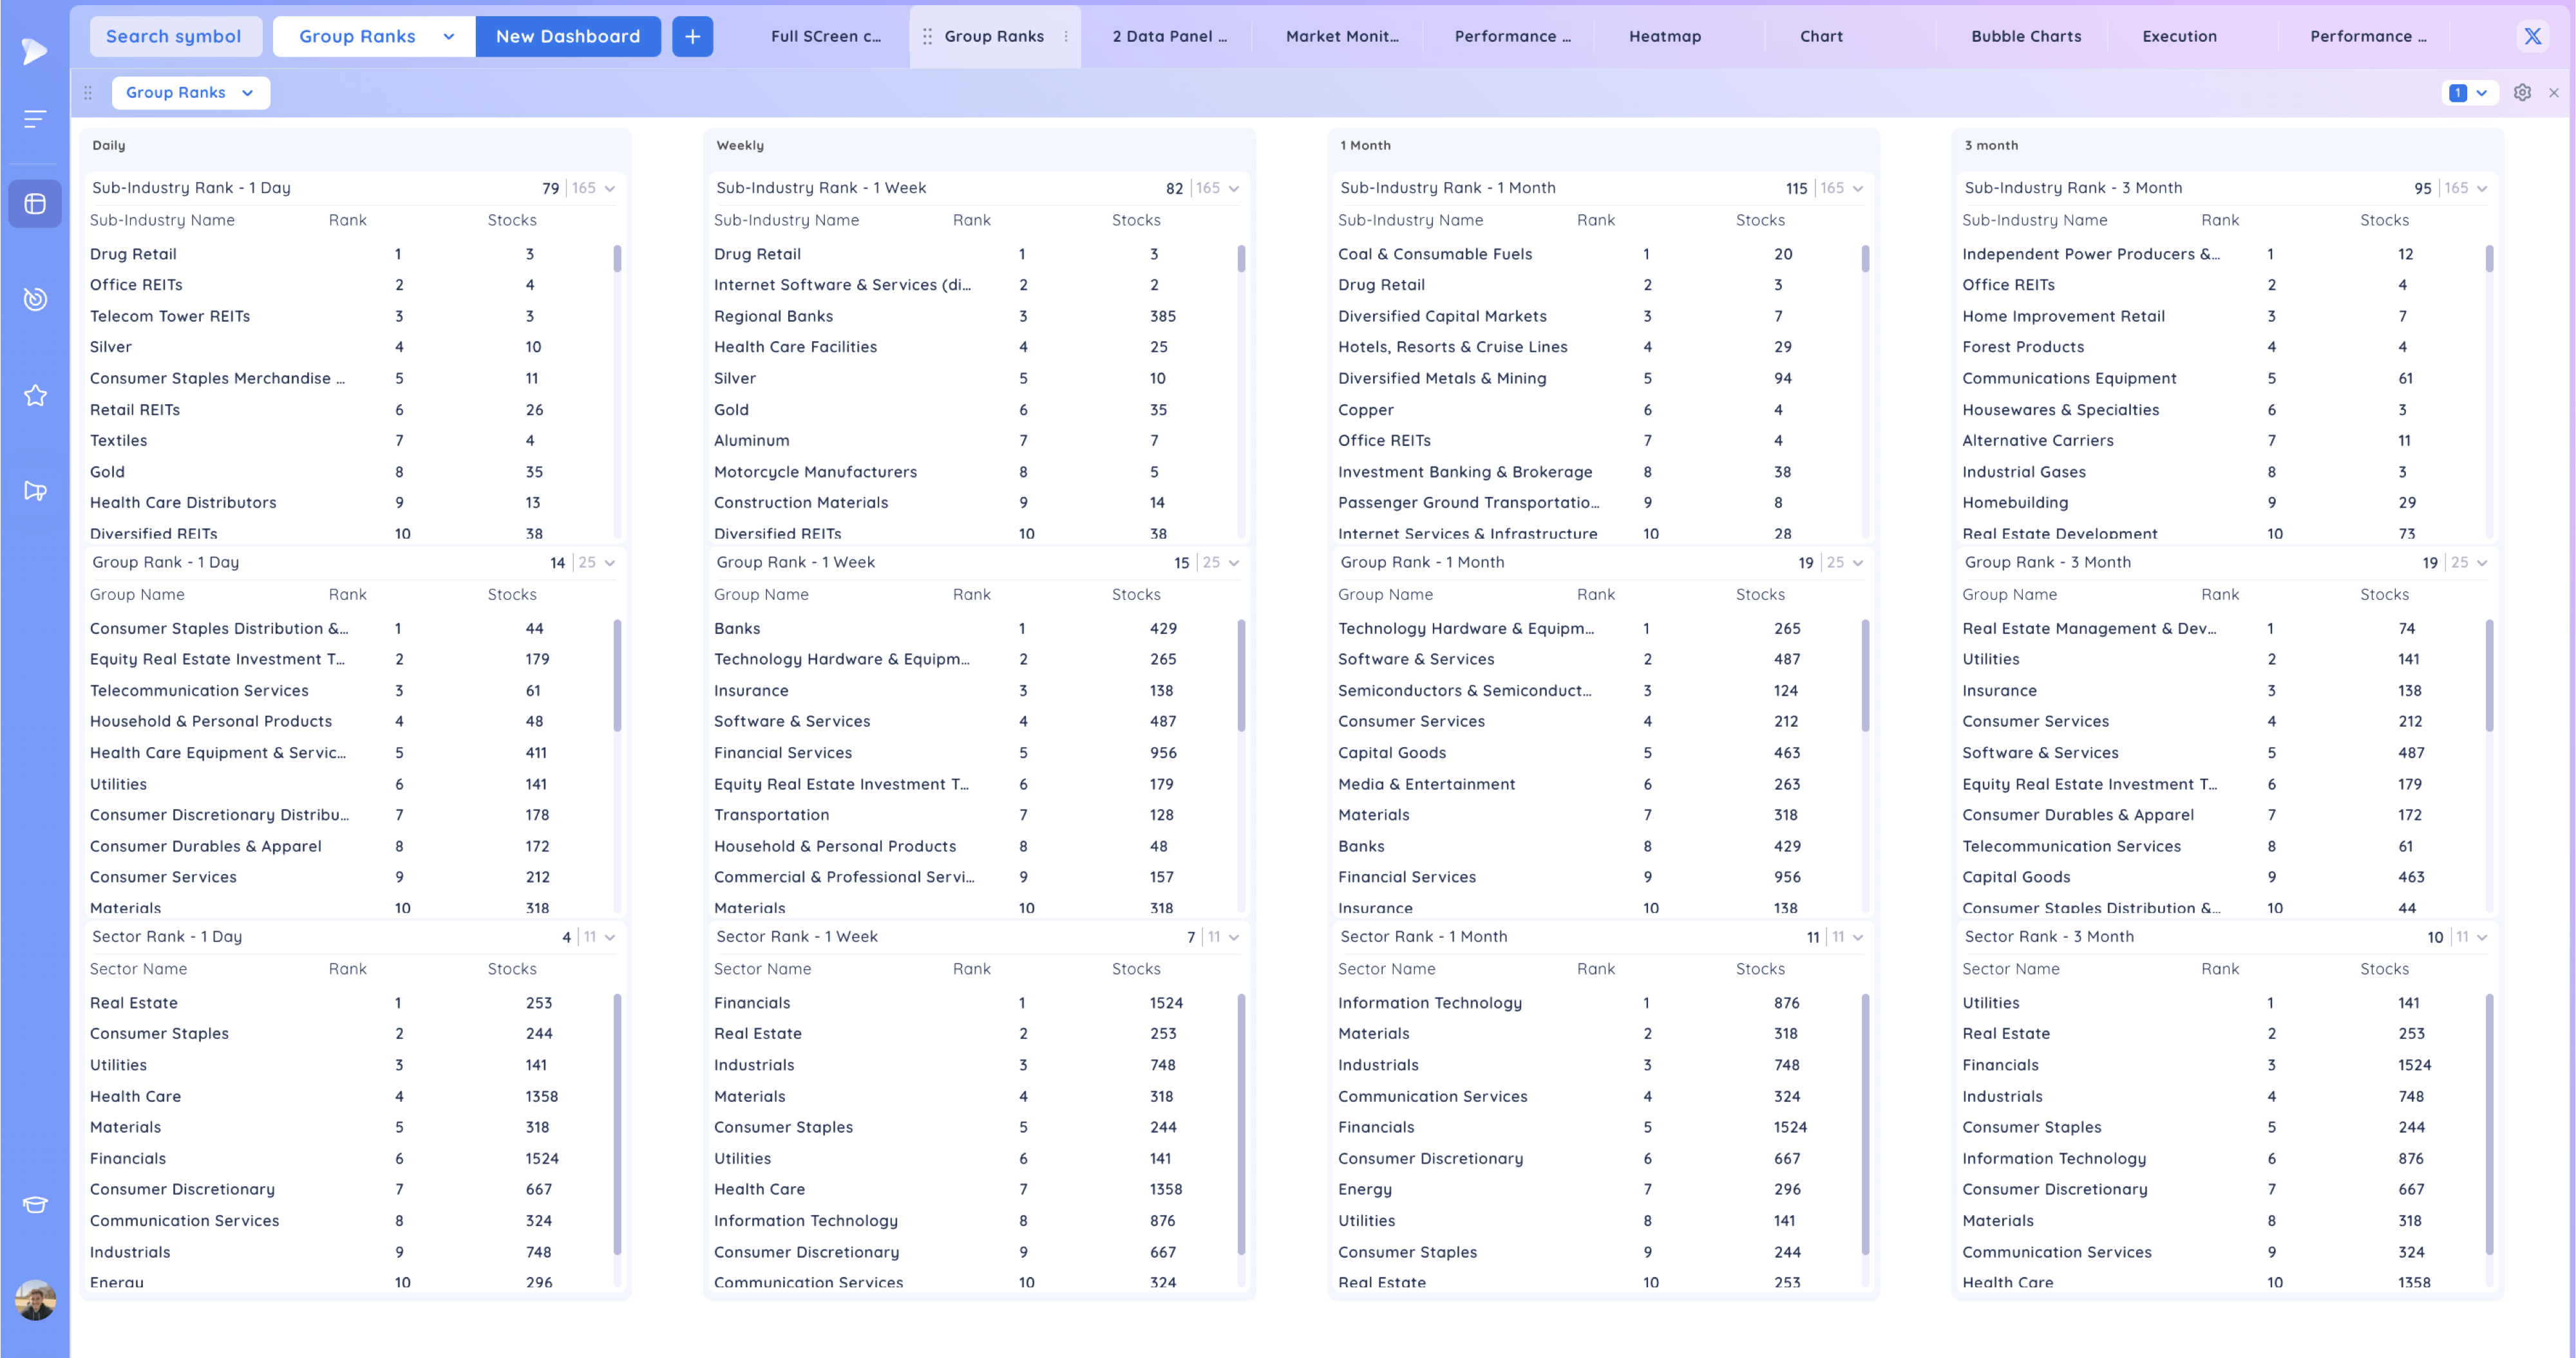Open the sidebar hamburger menu icon

[35, 120]
